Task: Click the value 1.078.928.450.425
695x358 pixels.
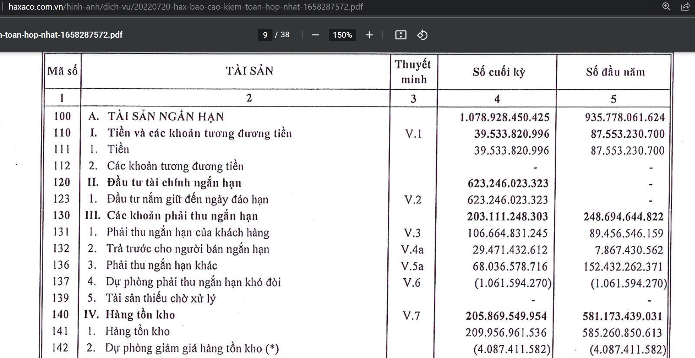Action: pos(505,117)
